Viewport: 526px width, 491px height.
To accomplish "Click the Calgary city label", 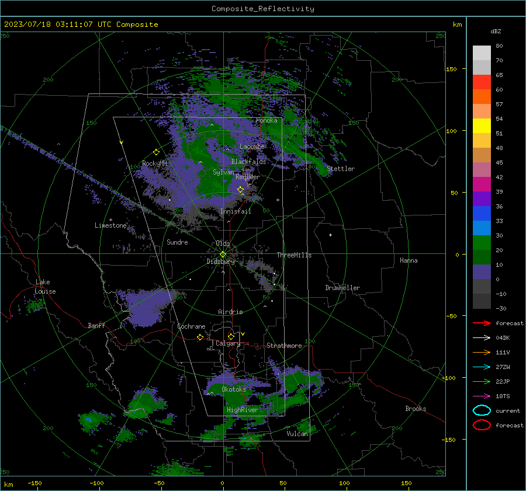I will click(x=228, y=343).
